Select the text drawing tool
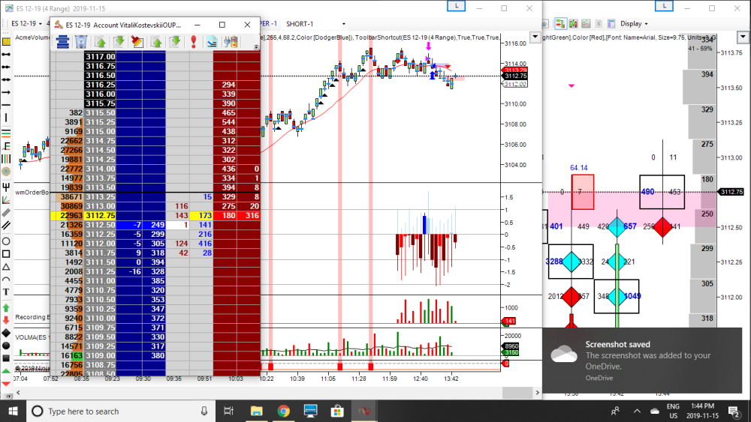 click(6, 292)
